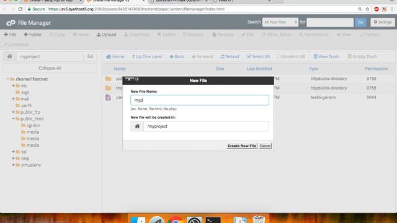Expand the tmp folder in tree
Viewport: 397px width, 223px height.
click(x=13, y=159)
